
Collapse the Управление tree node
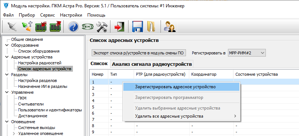[7, 92]
